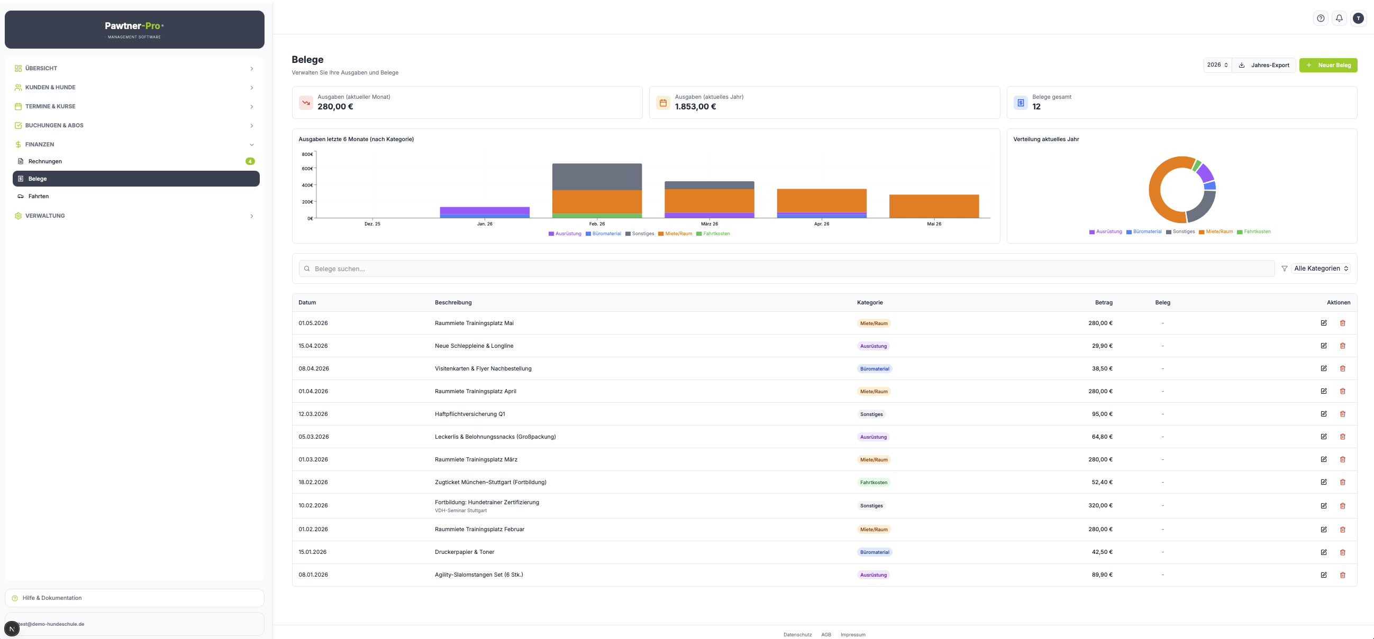
Task: Click the Neuer Beleg button
Action: (1328, 65)
